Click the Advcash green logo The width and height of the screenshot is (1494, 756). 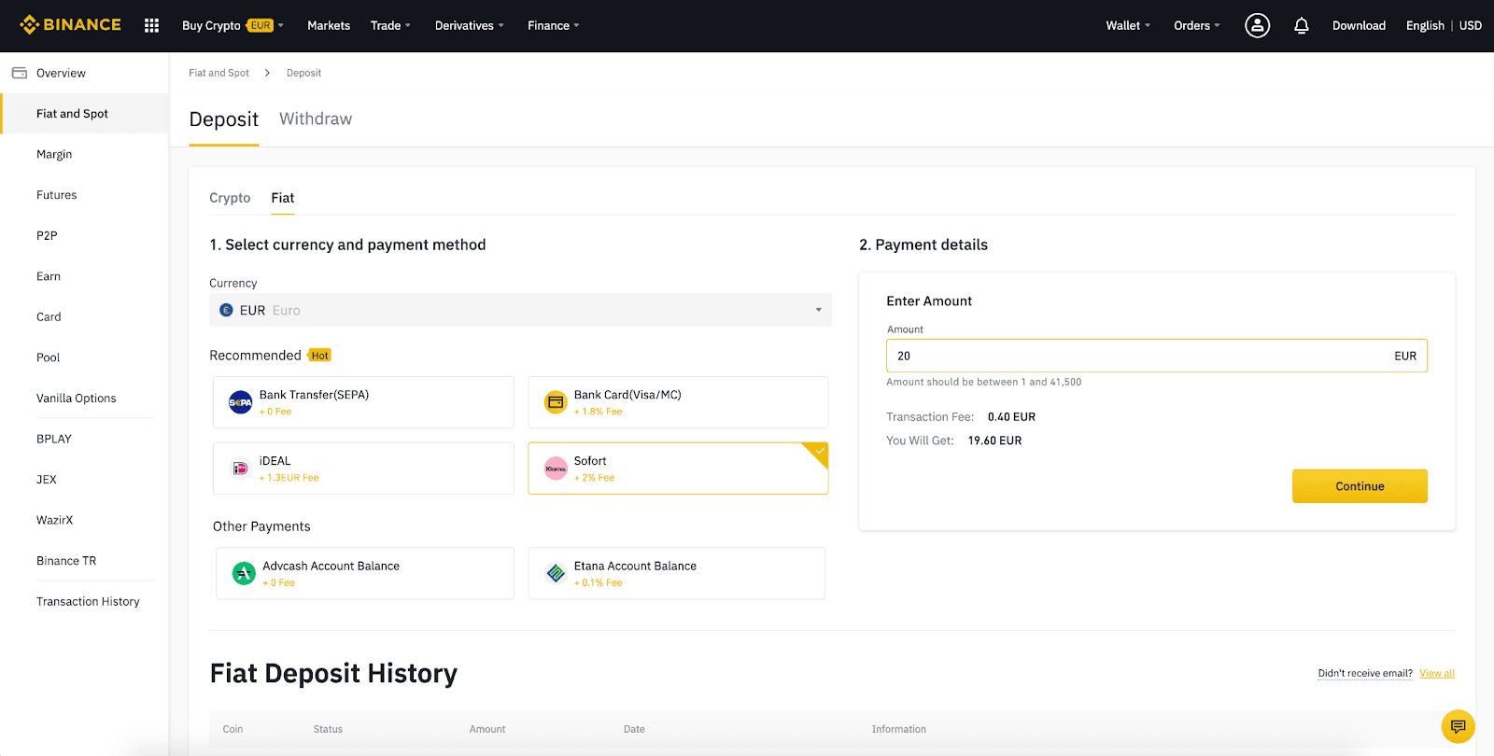(244, 573)
